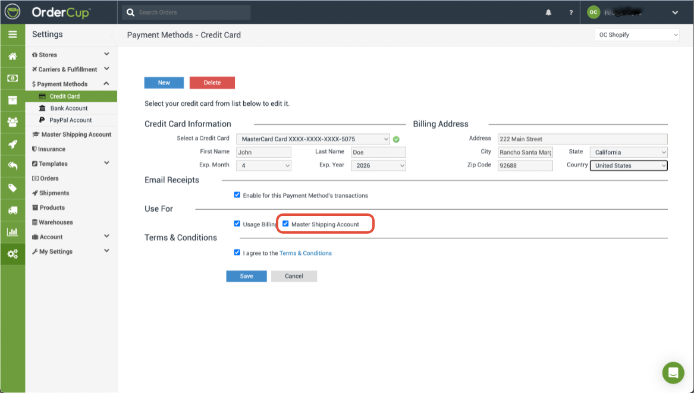Image resolution: width=694 pixels, height=393 pixels.
Task: Toggle the hamburger menu icon
Action: [x=12, y=34]
